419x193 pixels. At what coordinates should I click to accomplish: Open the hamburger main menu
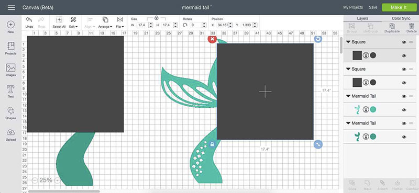tap(11, 7)
